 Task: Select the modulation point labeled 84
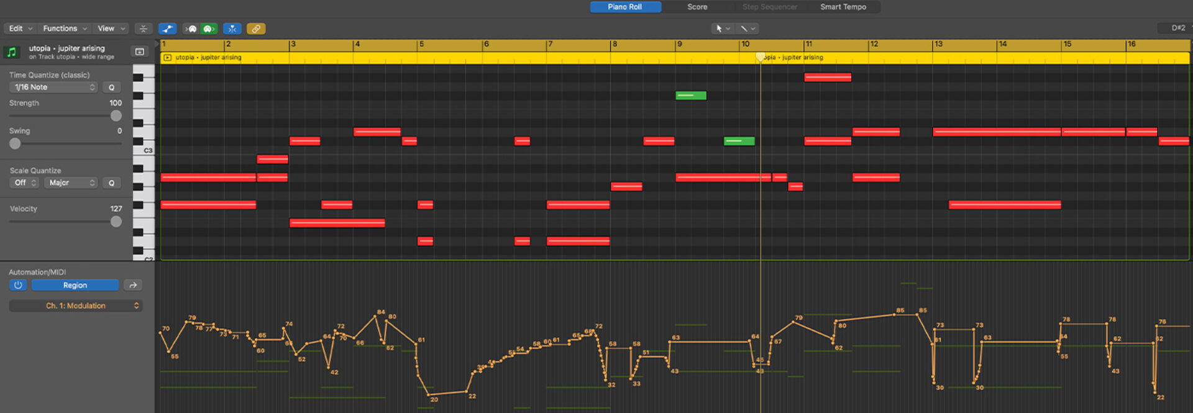375,317
